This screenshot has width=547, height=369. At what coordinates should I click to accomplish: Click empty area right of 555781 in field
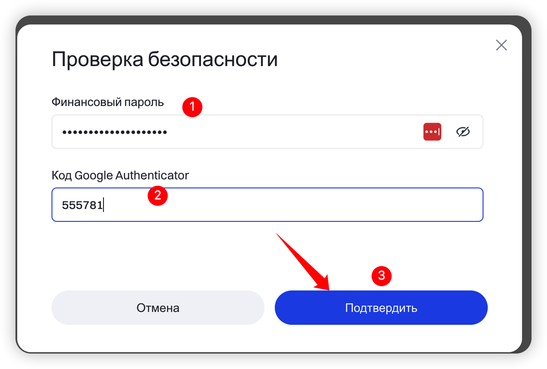(x=292, y=205)
